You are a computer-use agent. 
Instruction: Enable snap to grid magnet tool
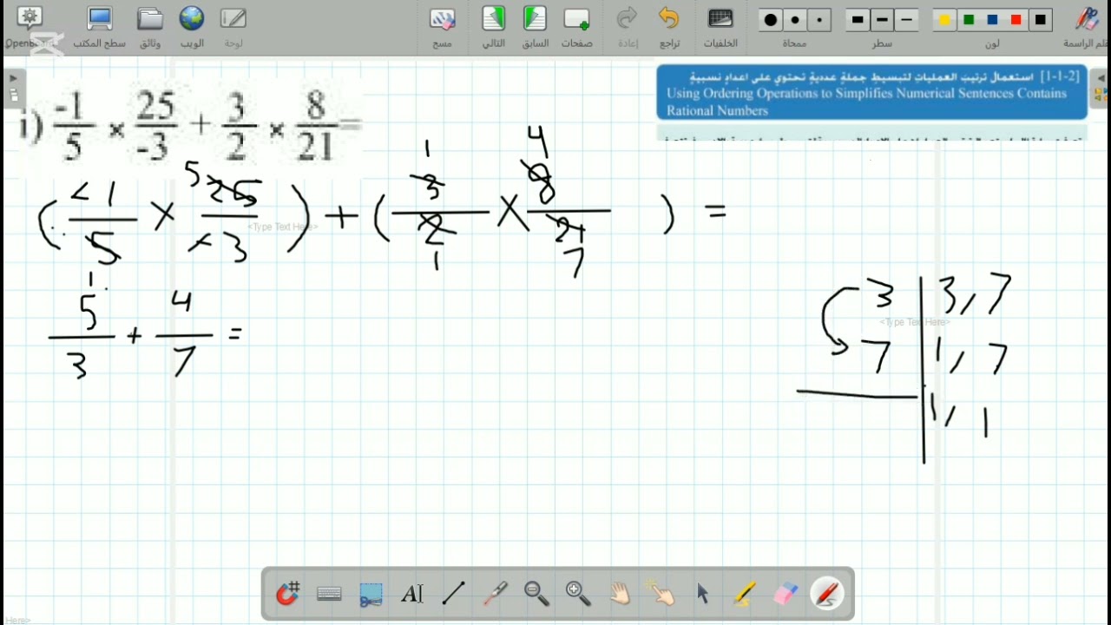(x=288, y=594)
